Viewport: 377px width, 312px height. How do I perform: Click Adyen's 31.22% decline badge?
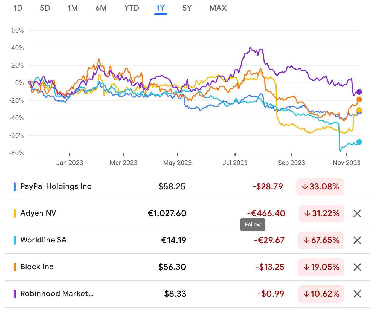(321, 213)
